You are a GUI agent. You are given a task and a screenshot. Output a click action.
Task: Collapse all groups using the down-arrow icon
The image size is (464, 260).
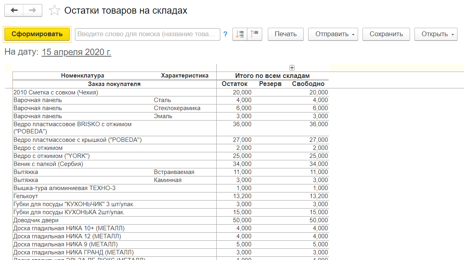240,34
